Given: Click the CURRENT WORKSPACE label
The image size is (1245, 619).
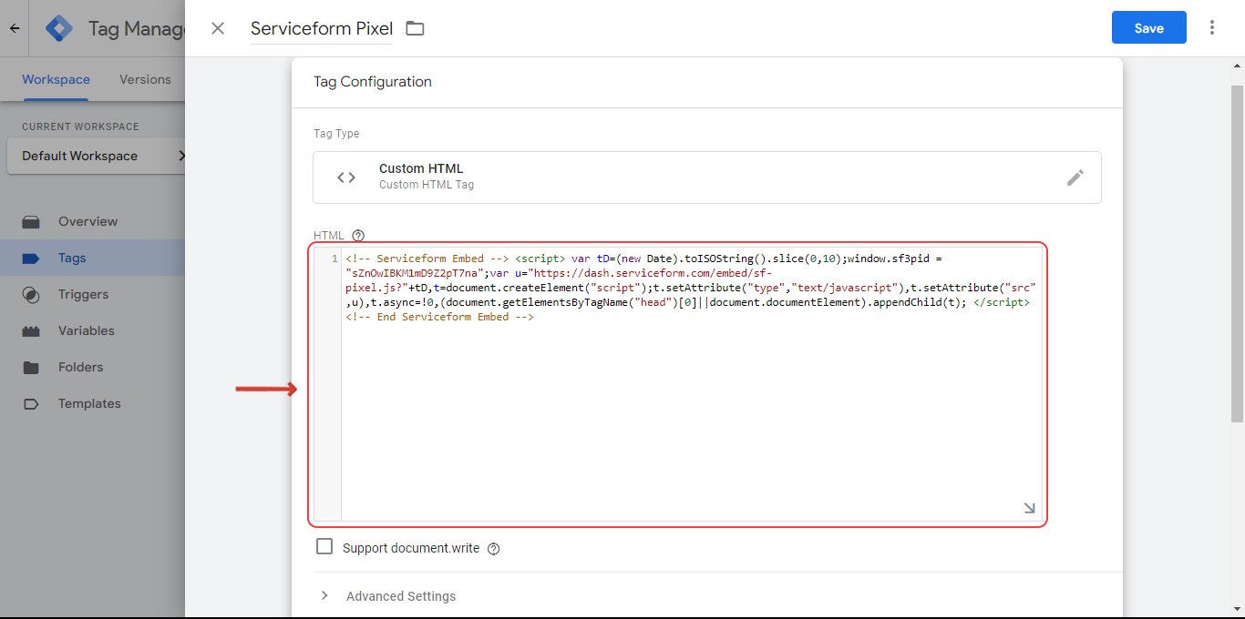Looking at the screenshot, I should tap(80, 127).
